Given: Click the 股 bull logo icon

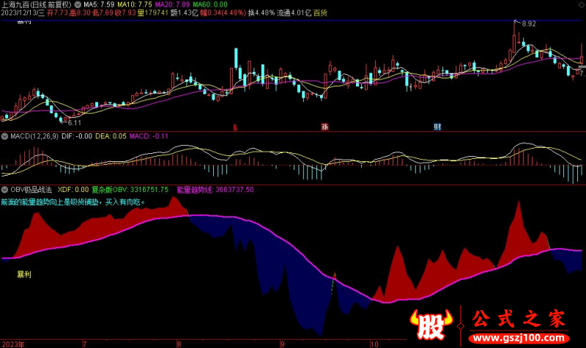Looking at the screenshot, I should click(x=431, y=325).
